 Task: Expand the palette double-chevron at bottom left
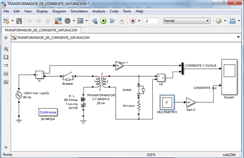6,147
